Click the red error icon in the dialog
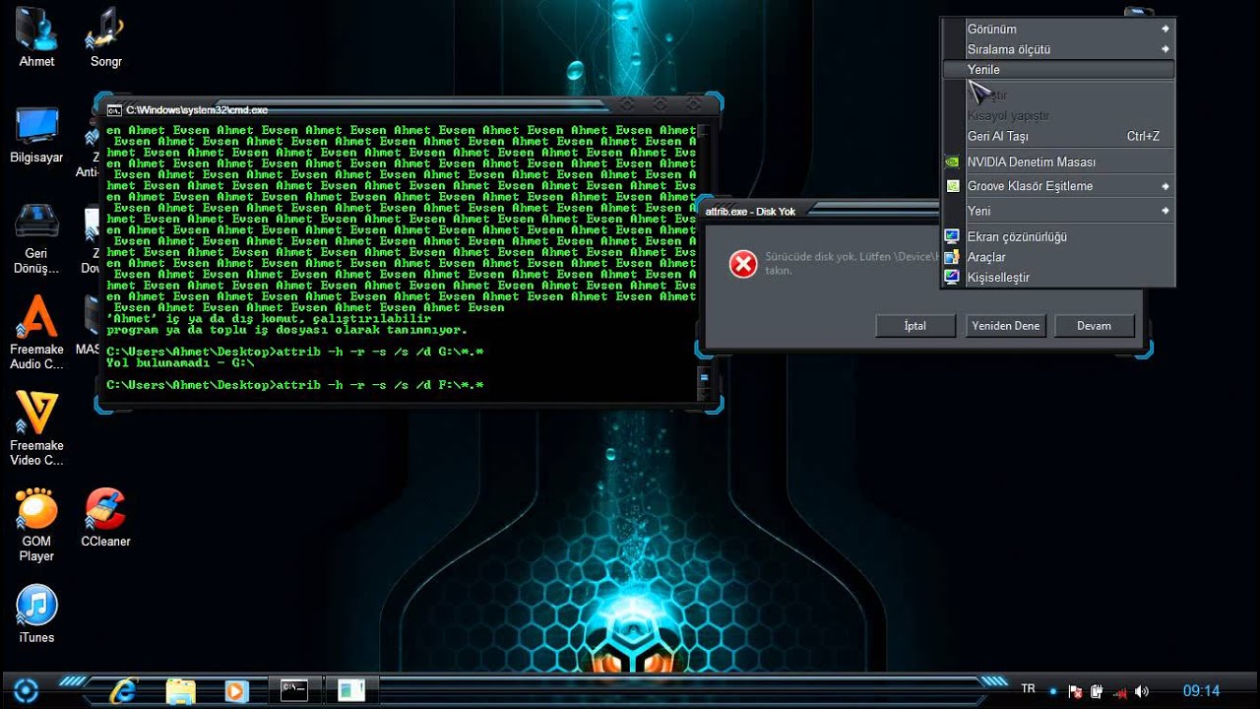 click(743, 263)
